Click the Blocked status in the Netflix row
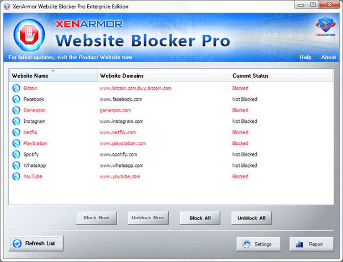The image size is (343, 262). tap(240, 132)
